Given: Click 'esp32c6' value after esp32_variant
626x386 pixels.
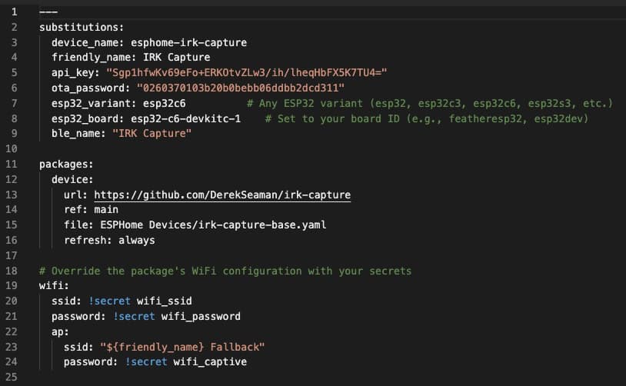Looking at the screenshot, I should [x=158, y=103].
